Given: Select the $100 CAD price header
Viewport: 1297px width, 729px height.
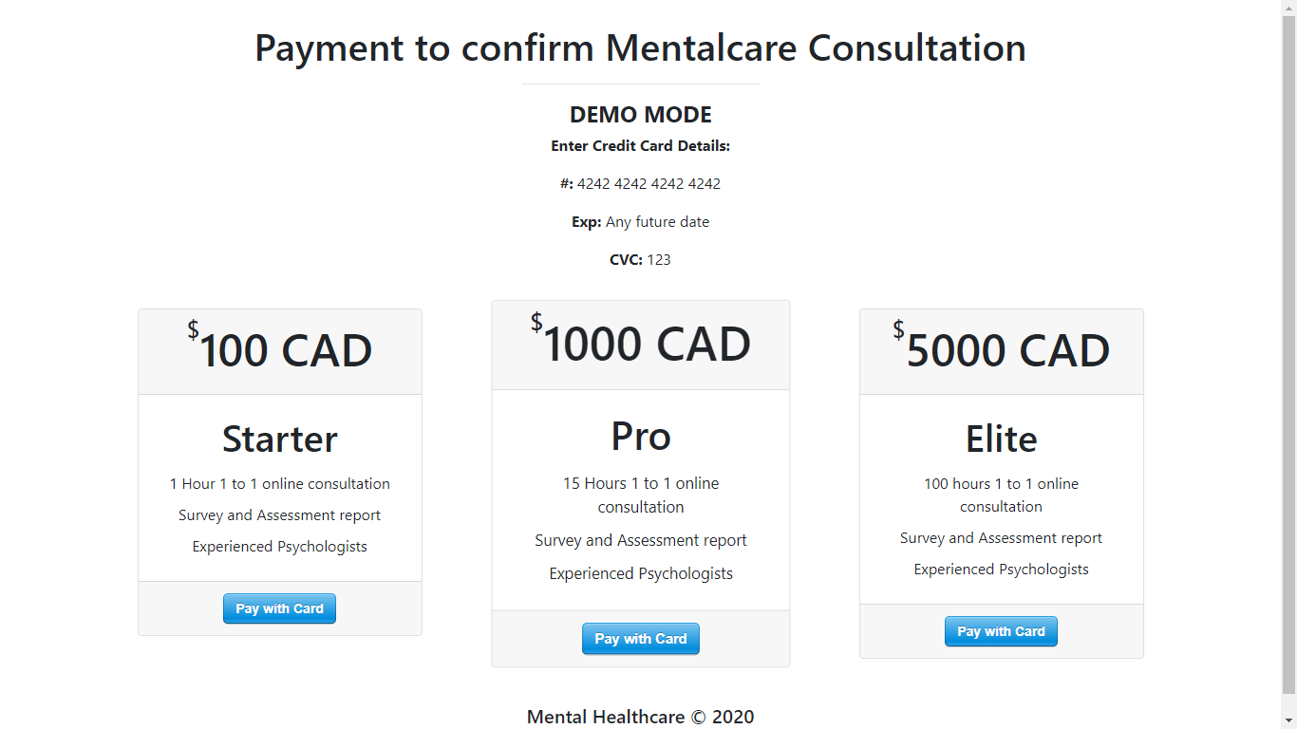Looking at the screenshot, I should 280,350.
